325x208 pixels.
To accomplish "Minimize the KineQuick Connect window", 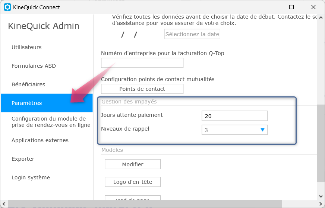I will (x=270, y=7).
